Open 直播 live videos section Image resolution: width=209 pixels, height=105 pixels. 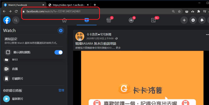click(x=15, y=69)
